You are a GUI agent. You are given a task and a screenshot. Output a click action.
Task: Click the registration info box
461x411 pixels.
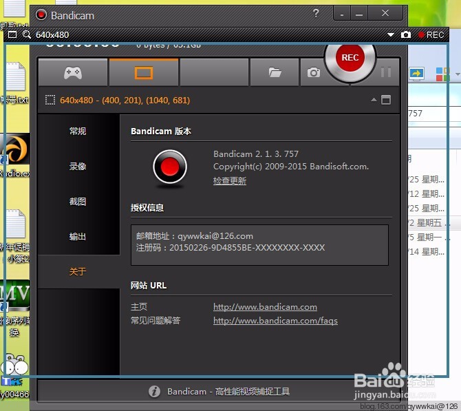click(259, 245)
